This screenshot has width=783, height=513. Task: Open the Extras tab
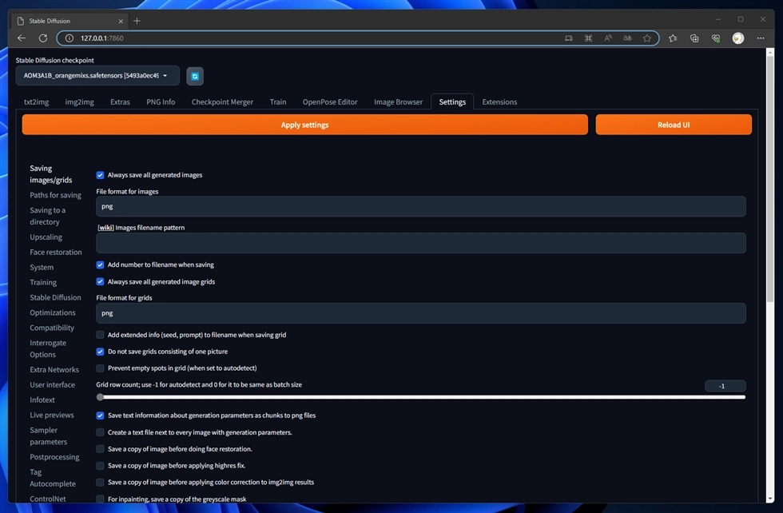click(x=120, y=102)
